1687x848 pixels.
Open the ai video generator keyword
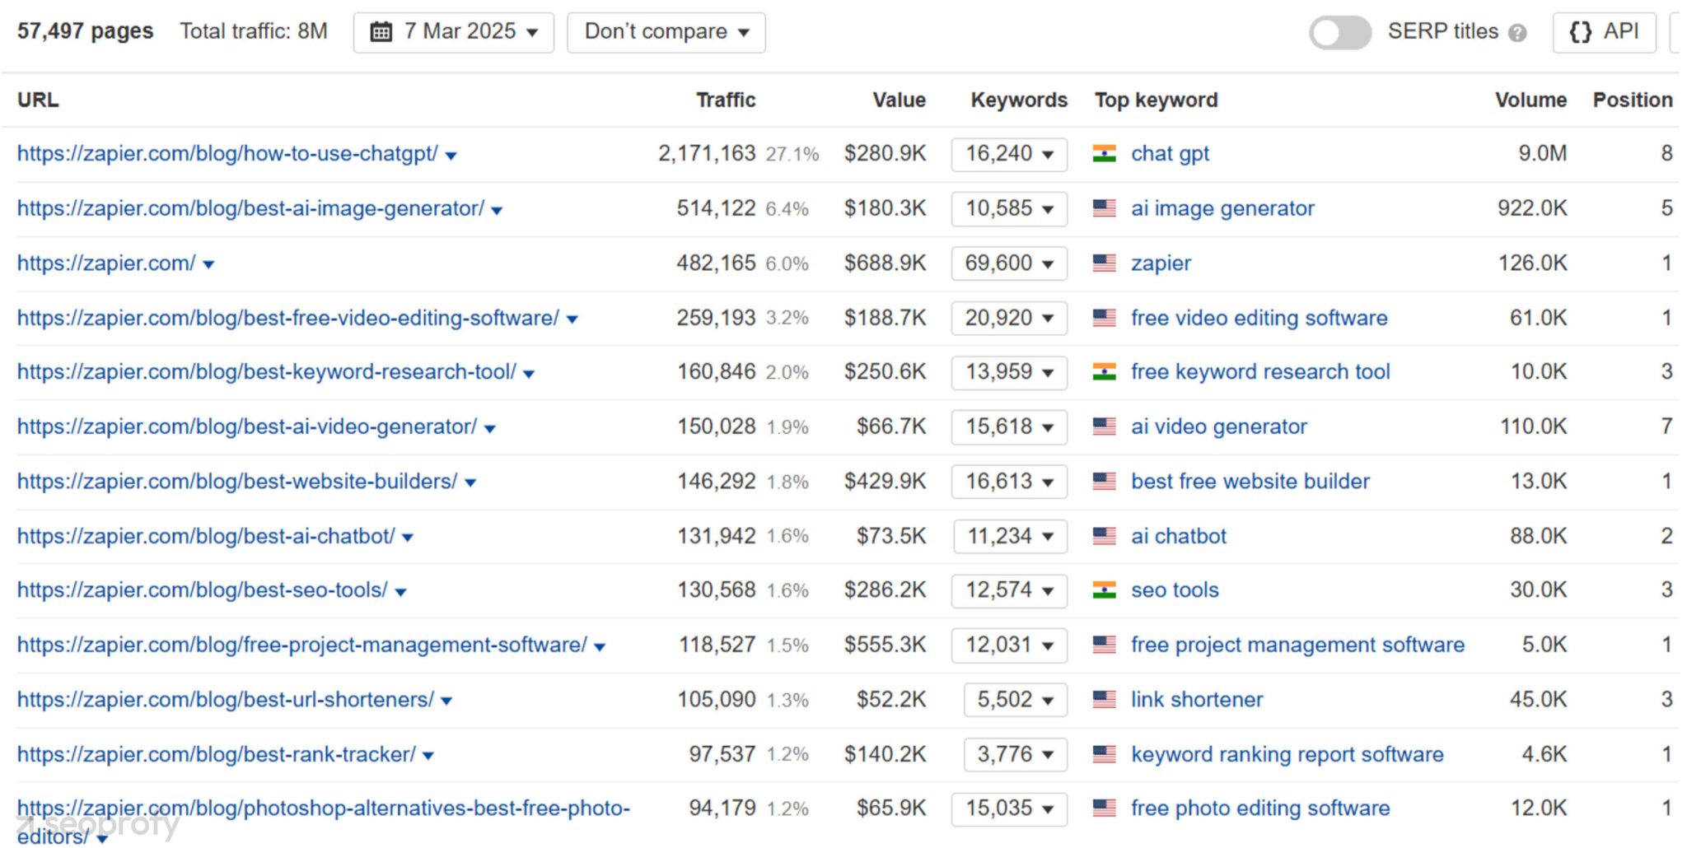click(x=1219, y=426)
